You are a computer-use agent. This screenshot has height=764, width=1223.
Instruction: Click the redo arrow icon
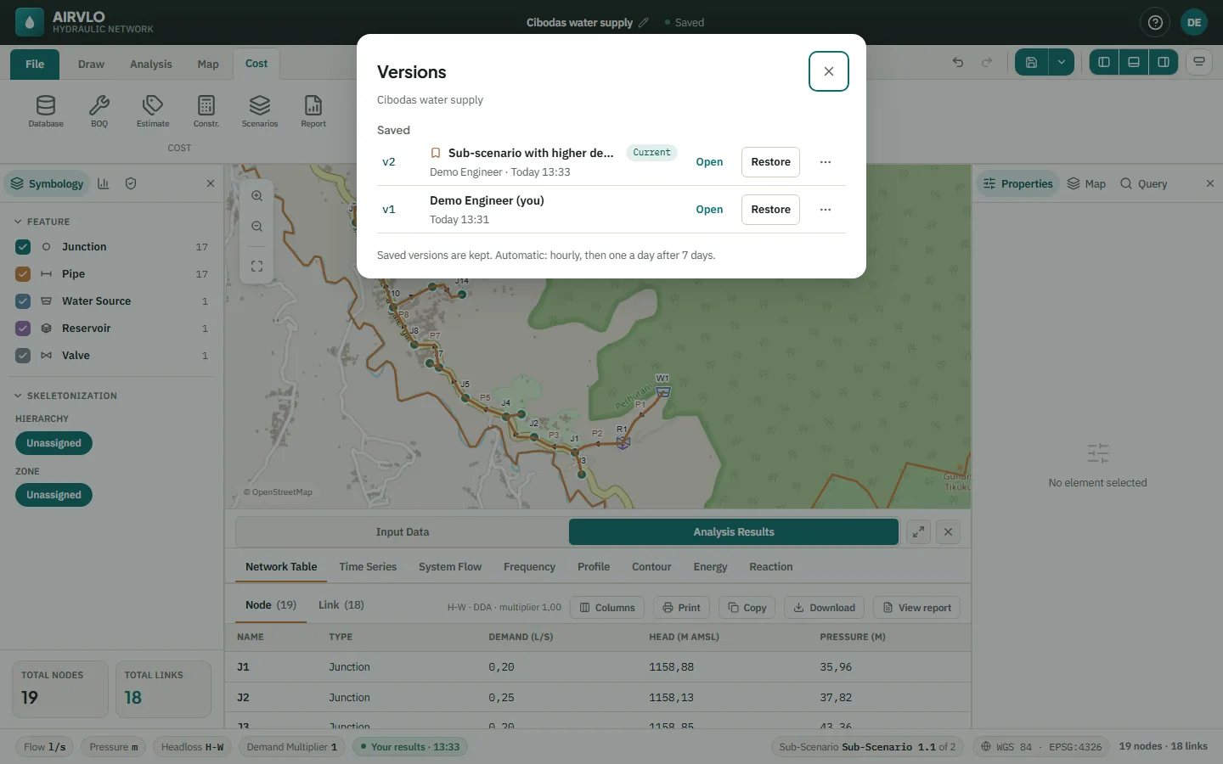pos(987,62)
